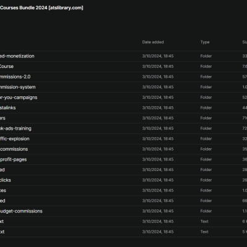Open the folder ending in mmissions-2.0
Screen dimensions: 247x247
click(x=15, y=77)
